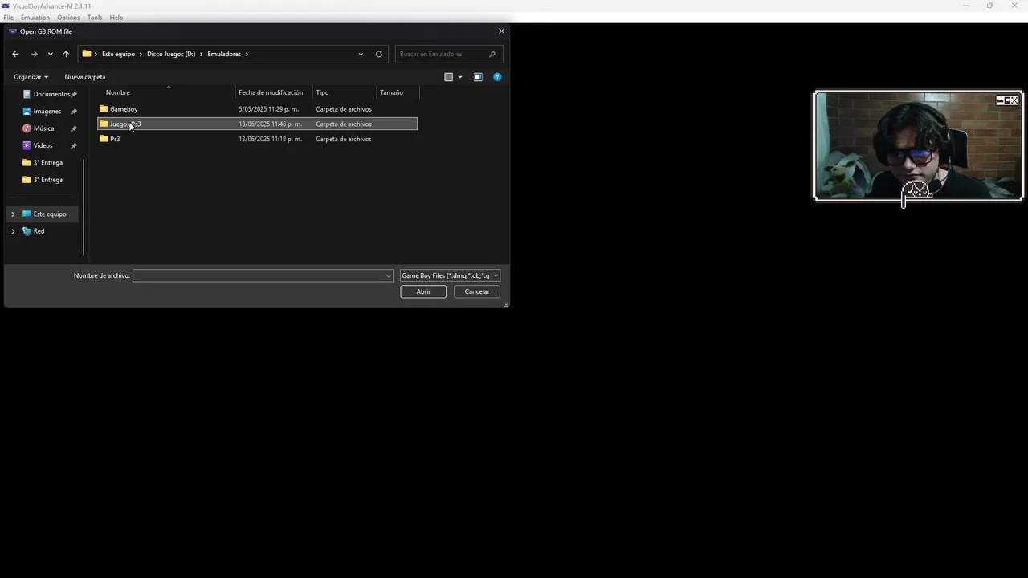Click the pin icon beside Videos
The width and height of the screenshot is (1028, 578).
click(x=75, y=145)
